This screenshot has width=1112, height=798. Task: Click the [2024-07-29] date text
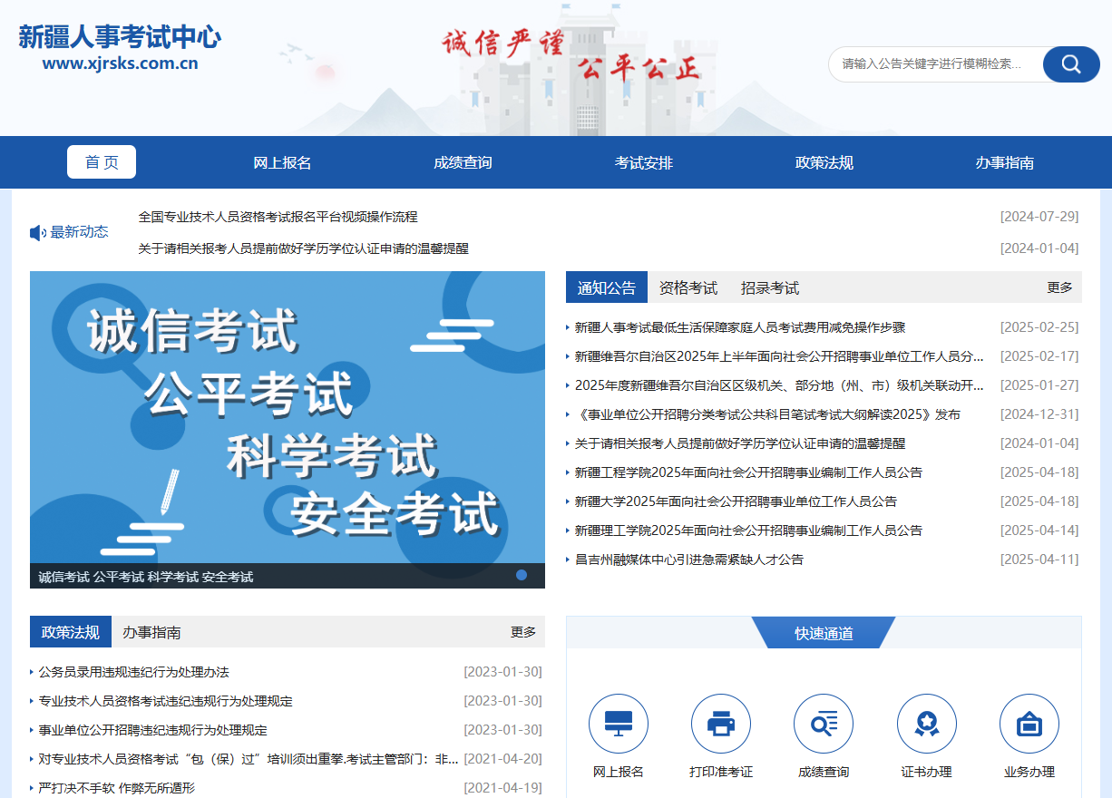(1039, 217)
